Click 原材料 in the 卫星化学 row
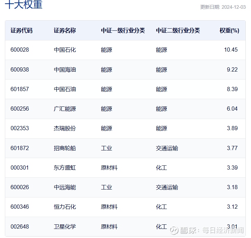Viewport: 251px width, 238px height. coord(109,227)
